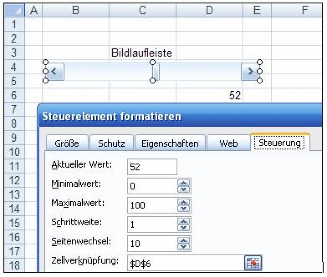The width and height of the screenshot is (327, 277).
Task: Click the Schrittweite spinner arrows
Action: tap(184, 224)
